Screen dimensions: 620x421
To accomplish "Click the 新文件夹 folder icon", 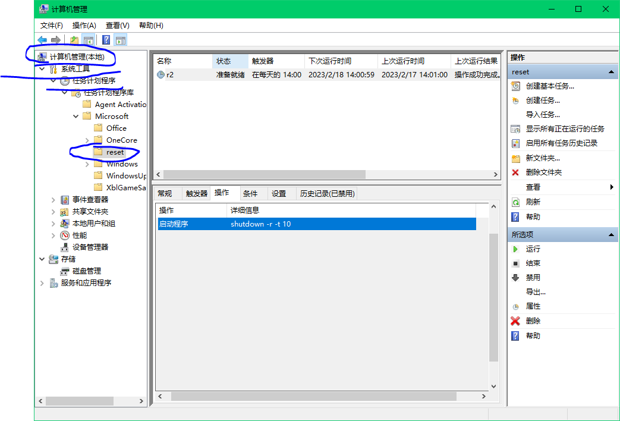I will (515, 158).
